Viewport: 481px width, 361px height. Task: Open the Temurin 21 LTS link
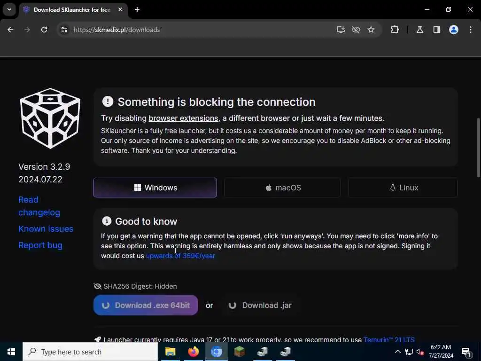point(388,340)
